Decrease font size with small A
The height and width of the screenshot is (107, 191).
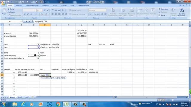pyautogui.click(x=47, y=10)
